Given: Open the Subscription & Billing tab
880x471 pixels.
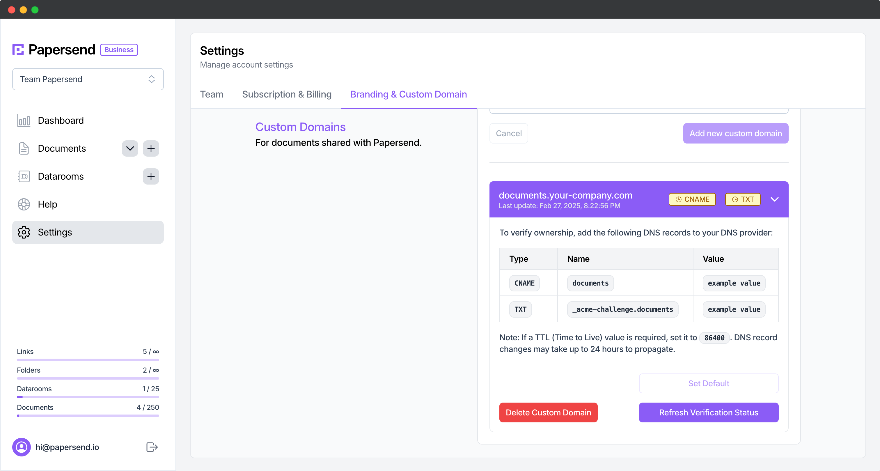Looking at the screenshot, I should (x=287, y=94).
